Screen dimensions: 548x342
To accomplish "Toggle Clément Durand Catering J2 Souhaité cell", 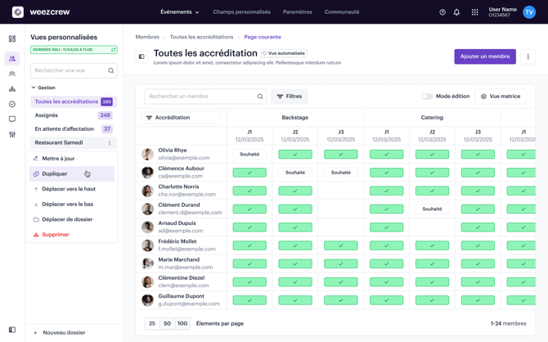I will pyautogui.click(x=432, y=209).
